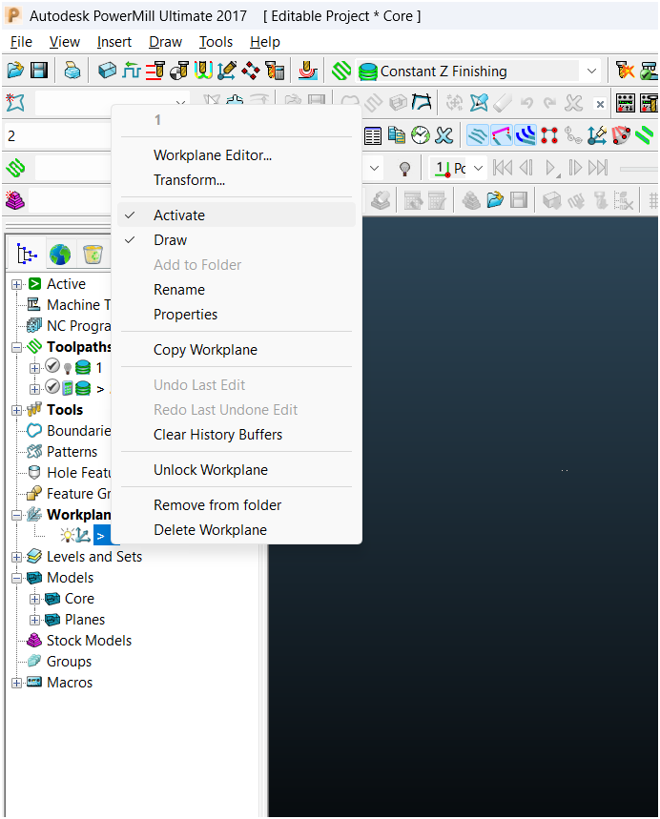
Task: Open the recycle bin tab
Action: (x=93, y=255)
